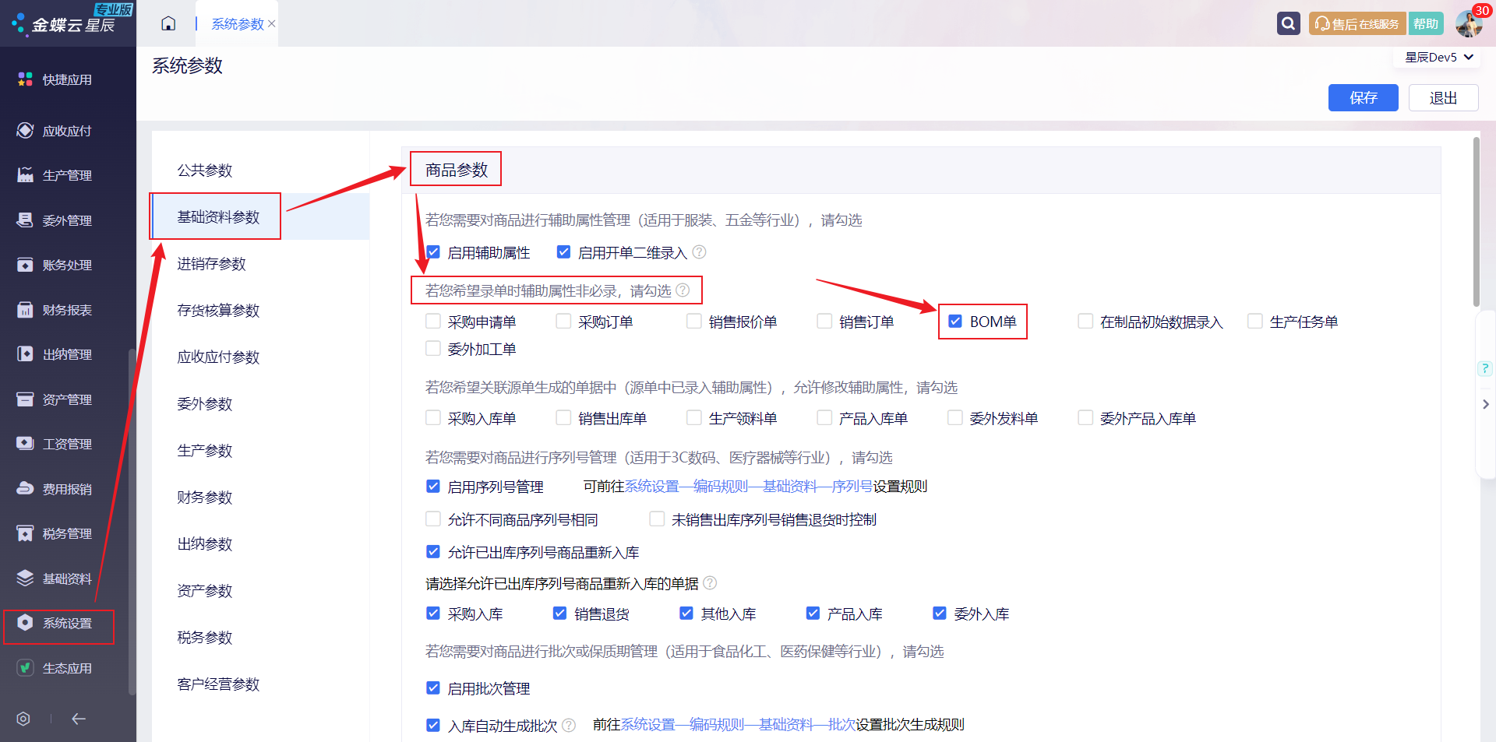The height and width of the screenshot is (742, 1496).
Task: Uncheck the BOM单 checkbox
Action: 955,322
